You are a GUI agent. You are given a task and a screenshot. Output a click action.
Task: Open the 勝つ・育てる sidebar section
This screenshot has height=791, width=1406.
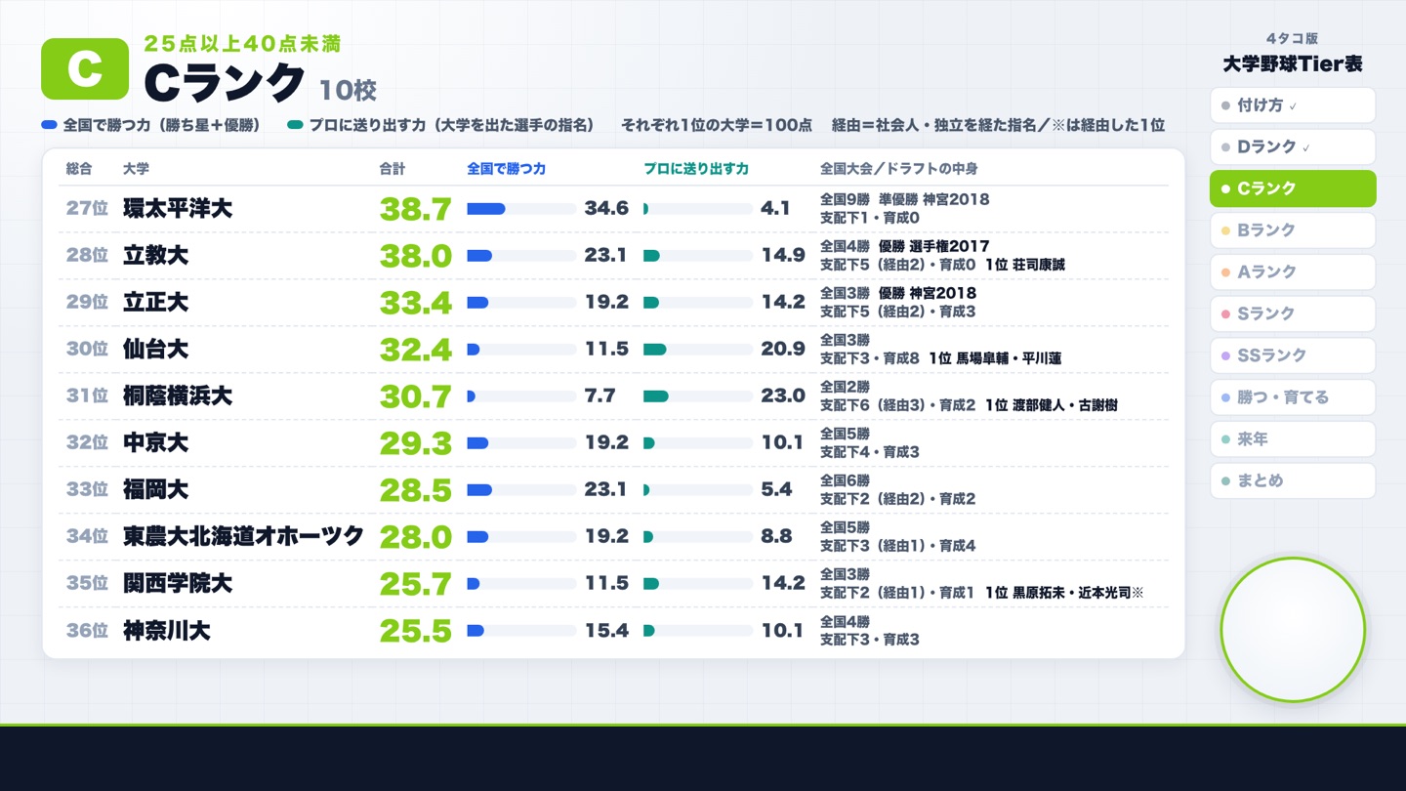click(1292, 397)
